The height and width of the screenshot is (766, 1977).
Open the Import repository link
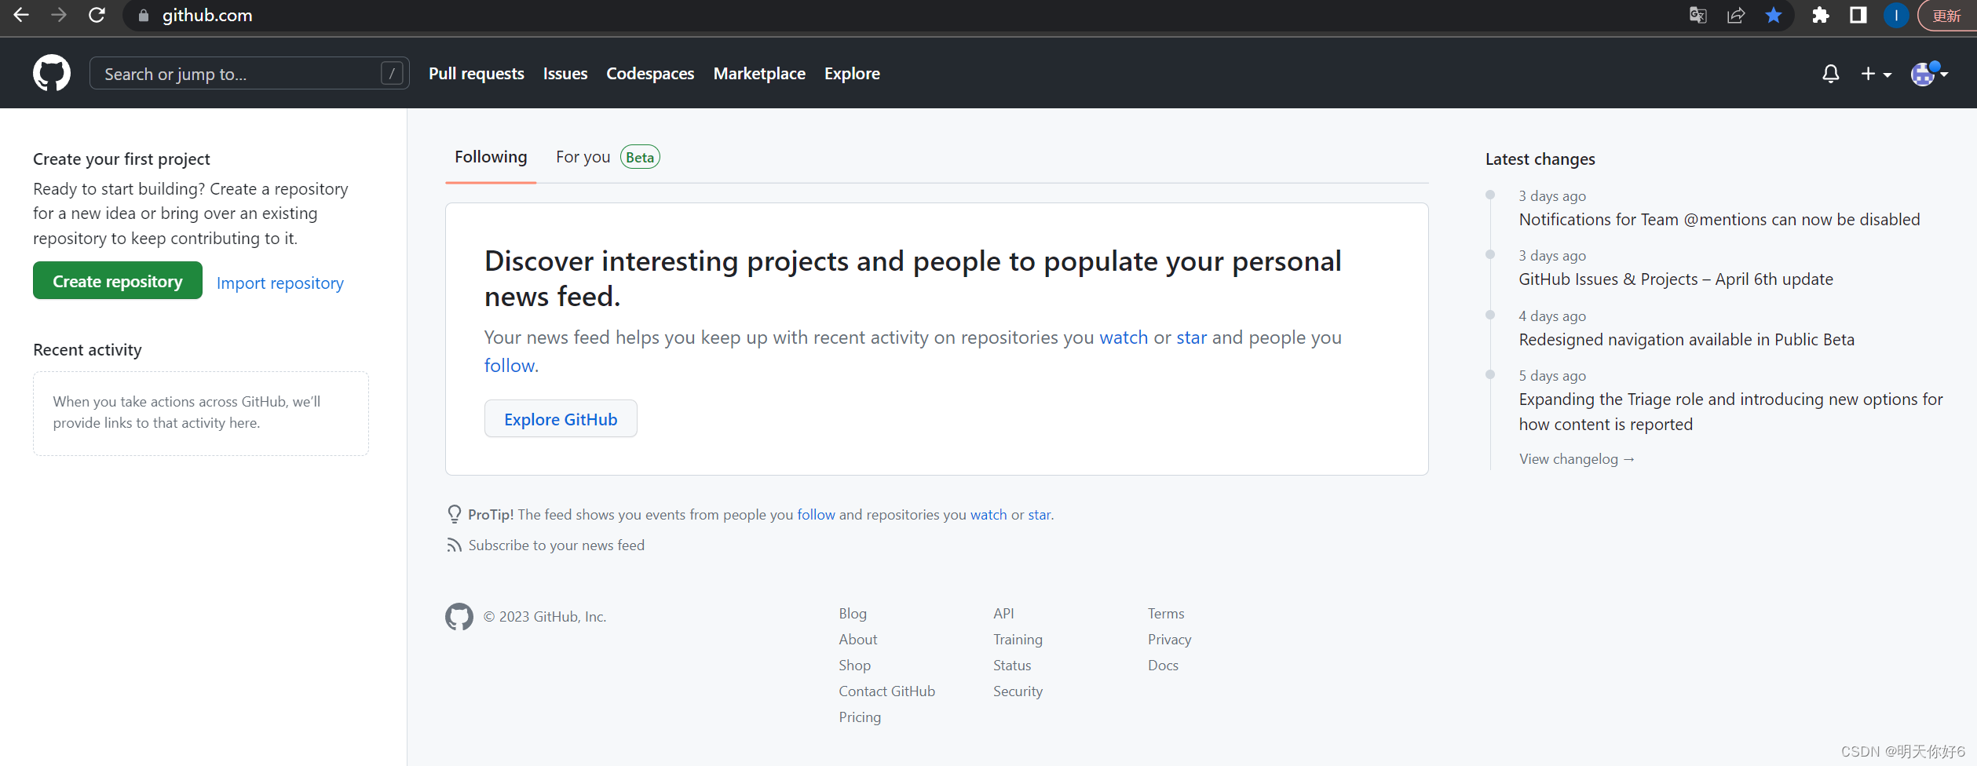[x=280, y=283]
